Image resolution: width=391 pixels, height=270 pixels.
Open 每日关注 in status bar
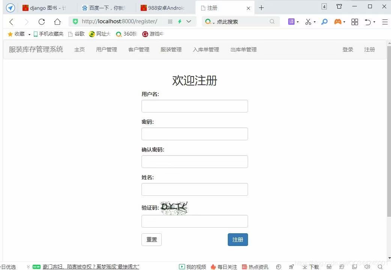[x=224, y=267]
